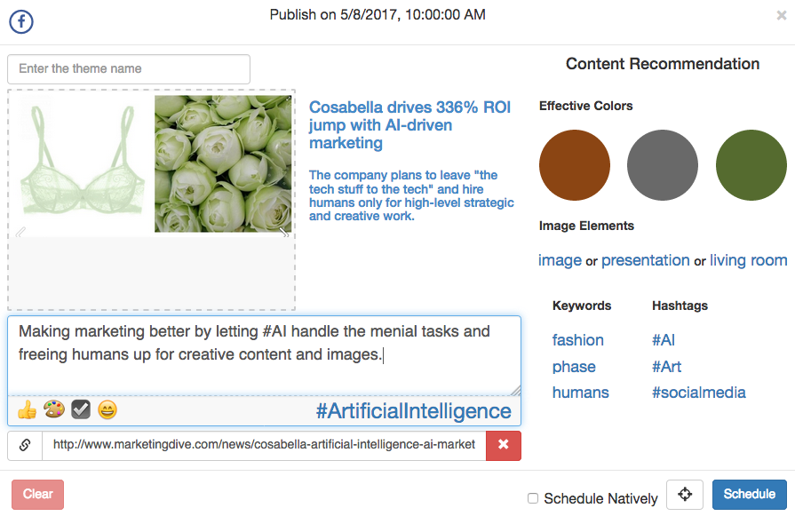This screenshot has height=524, width=795.
Task: Close the publish dialog
Action: click(781, 15)
